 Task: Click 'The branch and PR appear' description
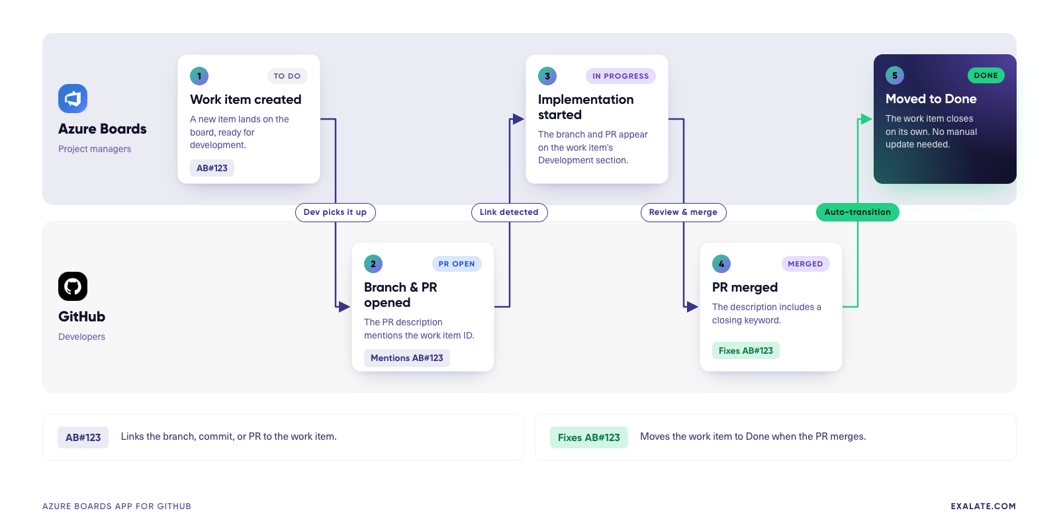click(593, 147)
